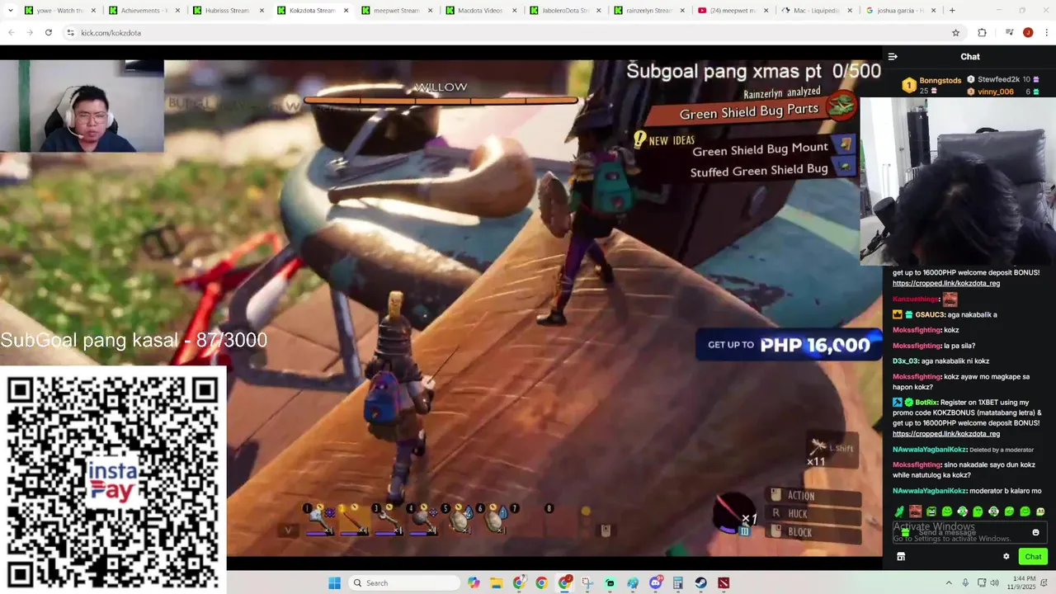Switch to the YouTube meepwet tab
This screenshot has width=1056, height=594.
coord(733,11)
